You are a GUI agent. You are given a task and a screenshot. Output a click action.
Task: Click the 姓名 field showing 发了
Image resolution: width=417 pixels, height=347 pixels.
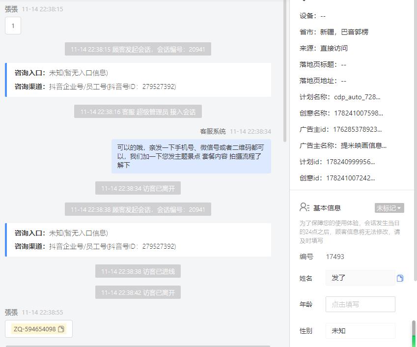361,278
